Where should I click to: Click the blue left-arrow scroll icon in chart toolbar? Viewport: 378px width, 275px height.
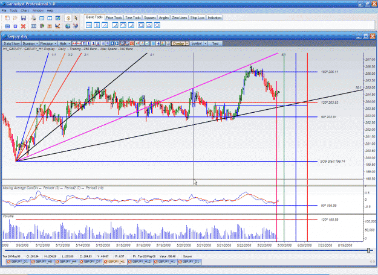tap(112, 43)
